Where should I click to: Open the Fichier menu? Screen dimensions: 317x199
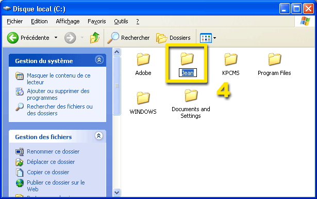pyautogui.click(x=15, y=21)
